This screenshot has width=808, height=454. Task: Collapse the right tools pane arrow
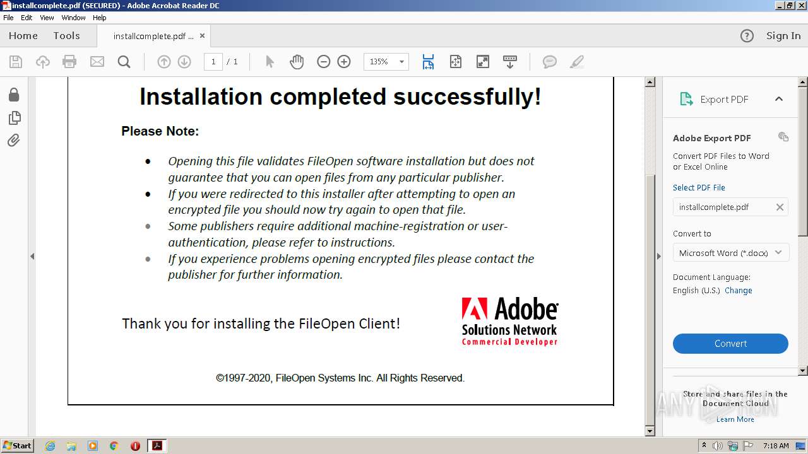[x=659, y=256]
